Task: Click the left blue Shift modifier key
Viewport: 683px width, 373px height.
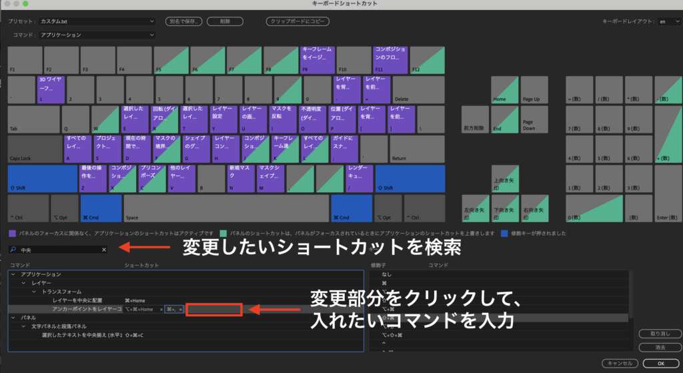Action: (x=42, y=178)
